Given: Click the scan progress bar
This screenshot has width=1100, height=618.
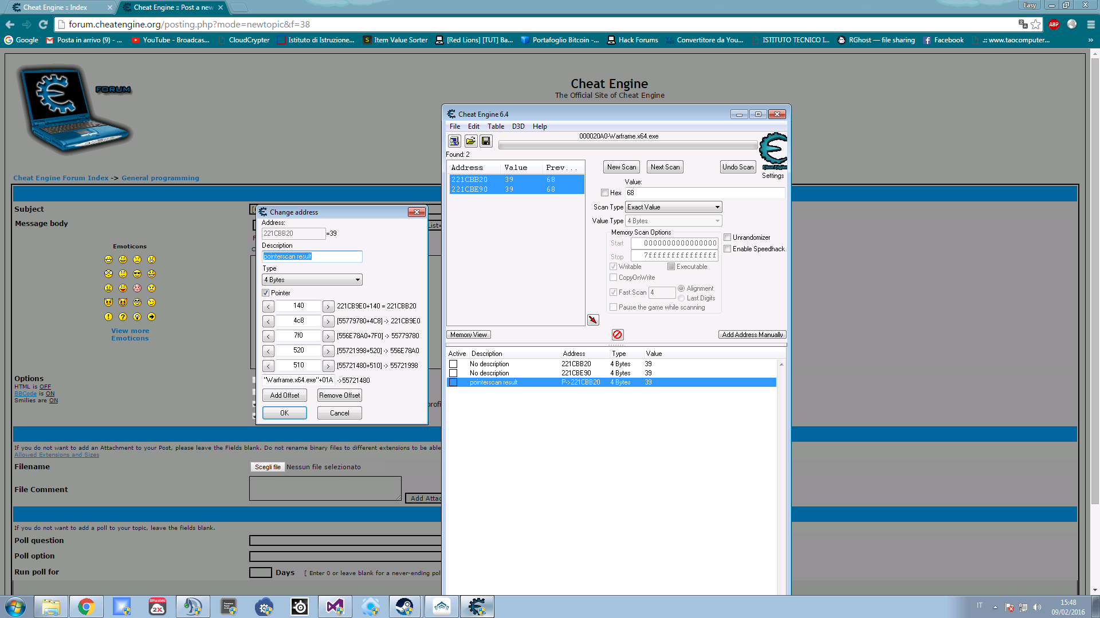Looking at the screenshot, I should [628, 145].
